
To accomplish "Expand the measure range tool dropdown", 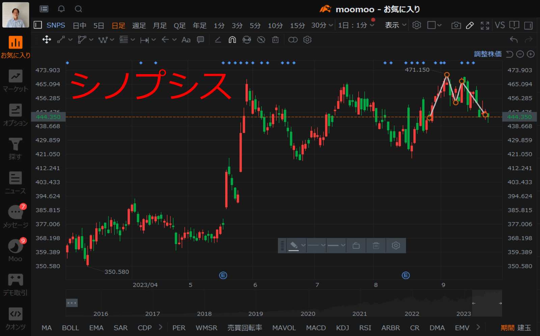I will tap(154, 40).
